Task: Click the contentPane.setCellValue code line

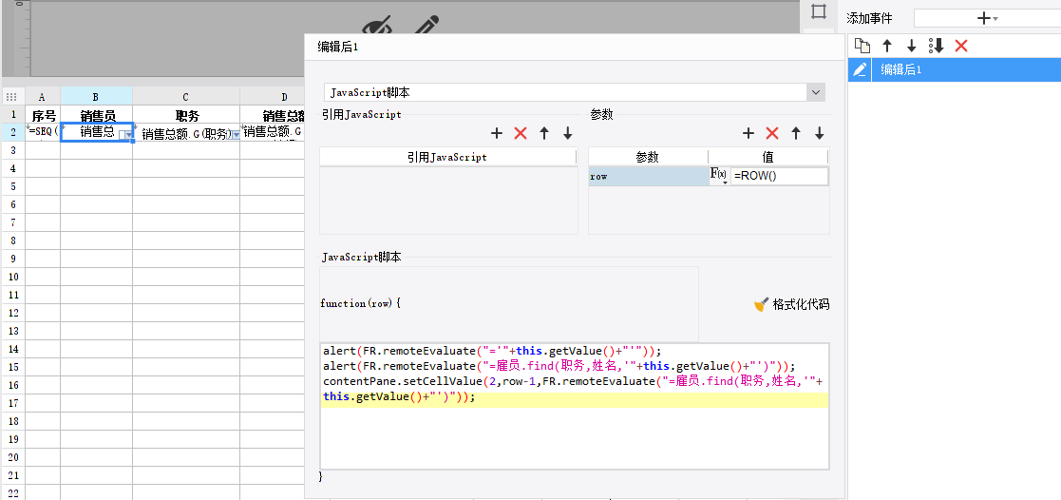Action: (x=573, y=381)
